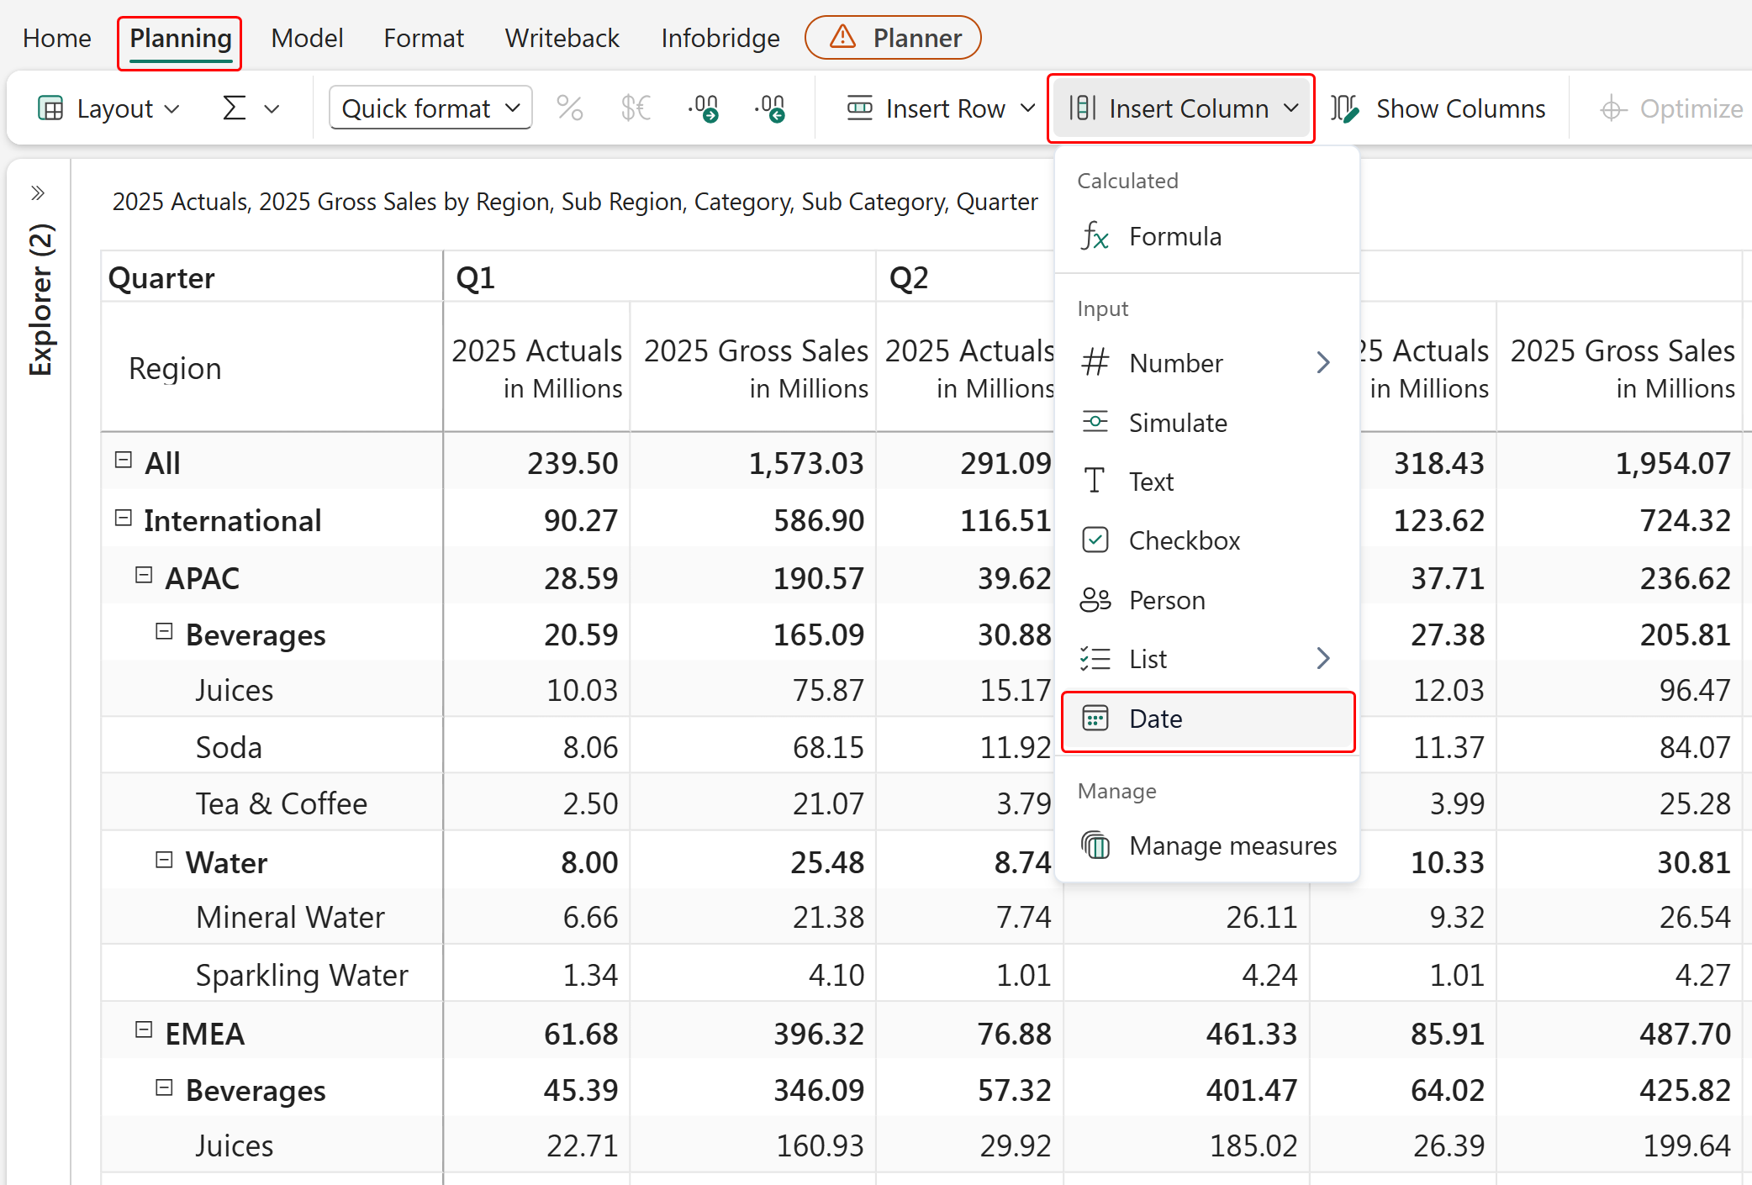Click Manage measures menu entry
This screenshot has height=1185, width=1752.
click(x=1207, y=845)
